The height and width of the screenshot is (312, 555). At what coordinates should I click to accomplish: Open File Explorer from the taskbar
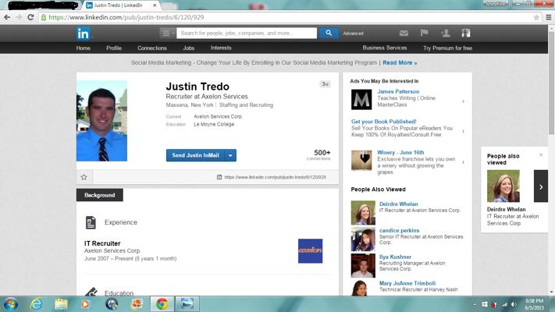point(61,304)
